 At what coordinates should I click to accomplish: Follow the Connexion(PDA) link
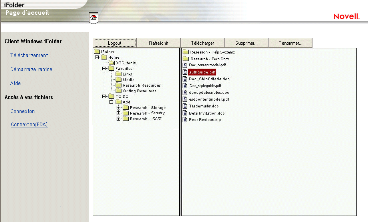click(x=29, y=125)
